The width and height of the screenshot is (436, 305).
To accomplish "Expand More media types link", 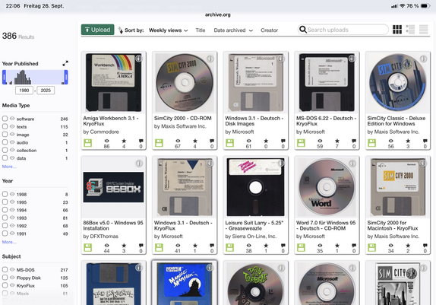I will (x=9, y=167).
